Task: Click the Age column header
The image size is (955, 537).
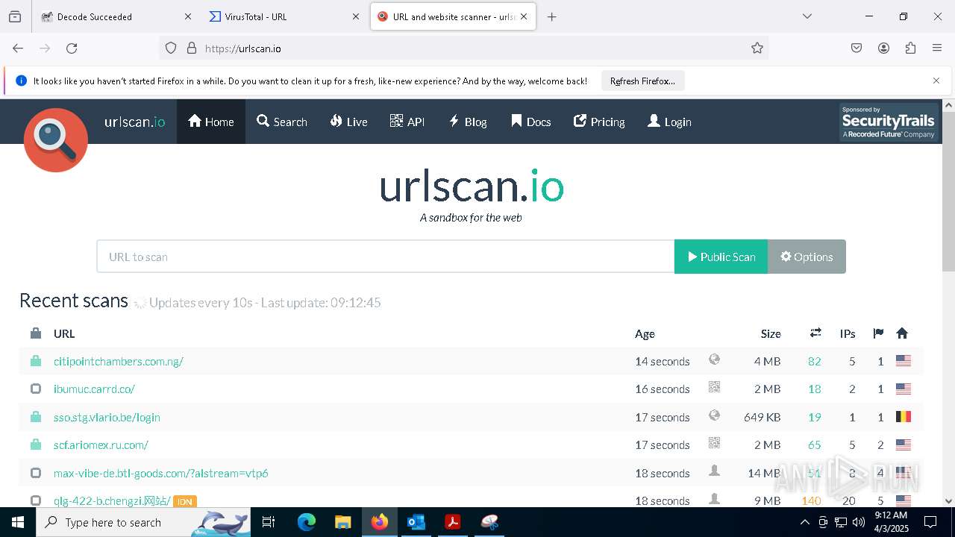Action: (645, 333)
